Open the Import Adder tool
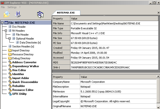This screenshot has width=160, height=109. pyautogui.click(x=21, y=78)
